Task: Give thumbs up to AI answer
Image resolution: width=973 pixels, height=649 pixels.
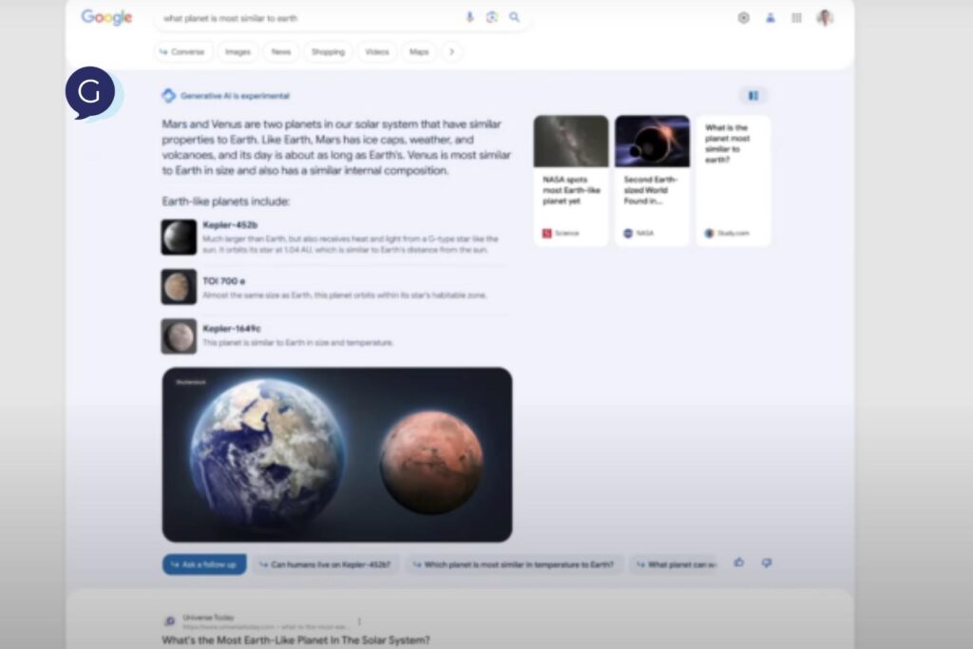Action: point(739,563)
